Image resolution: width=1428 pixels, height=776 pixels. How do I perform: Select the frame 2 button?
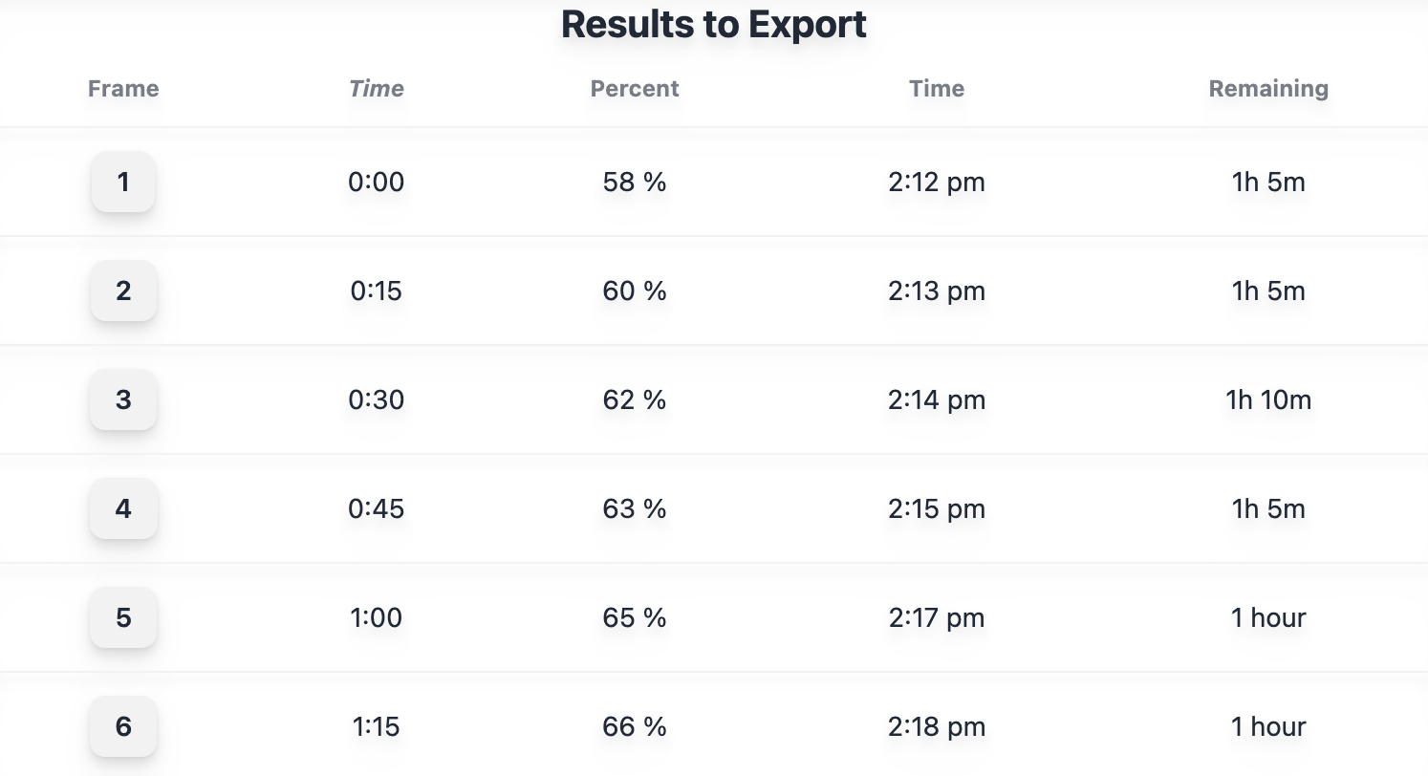[123, 291]
